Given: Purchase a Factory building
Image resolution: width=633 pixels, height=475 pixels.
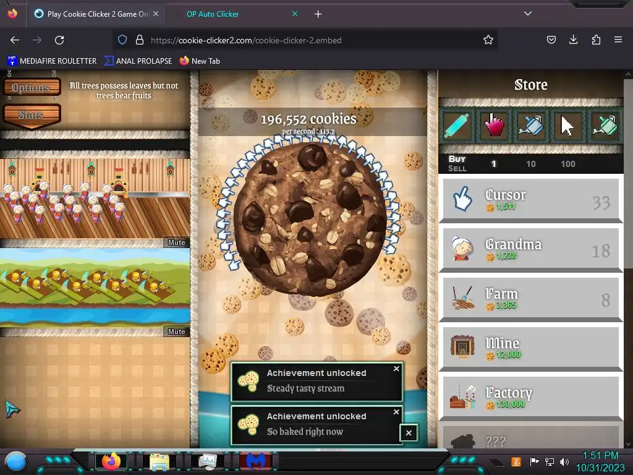Looking at the screenshot, I should click(531, 398).
